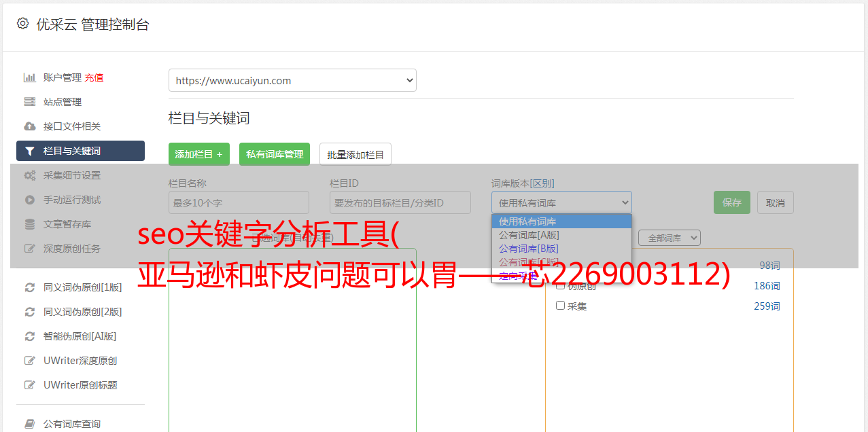Click the 栏目名称 input field

pyautogui.click(x=239, y=202)
